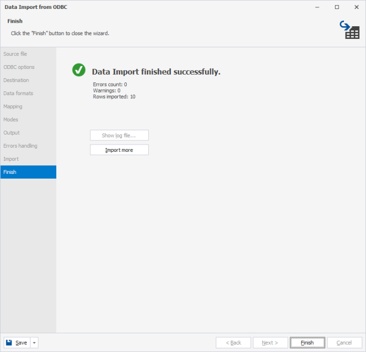Viewport: 366px width, 352px height.
Task: Switch to the Data formats step
Action: (x=18, y=94)
